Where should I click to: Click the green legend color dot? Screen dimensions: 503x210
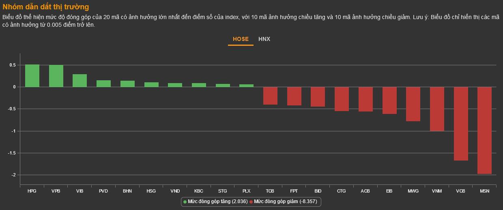point(185,201)
